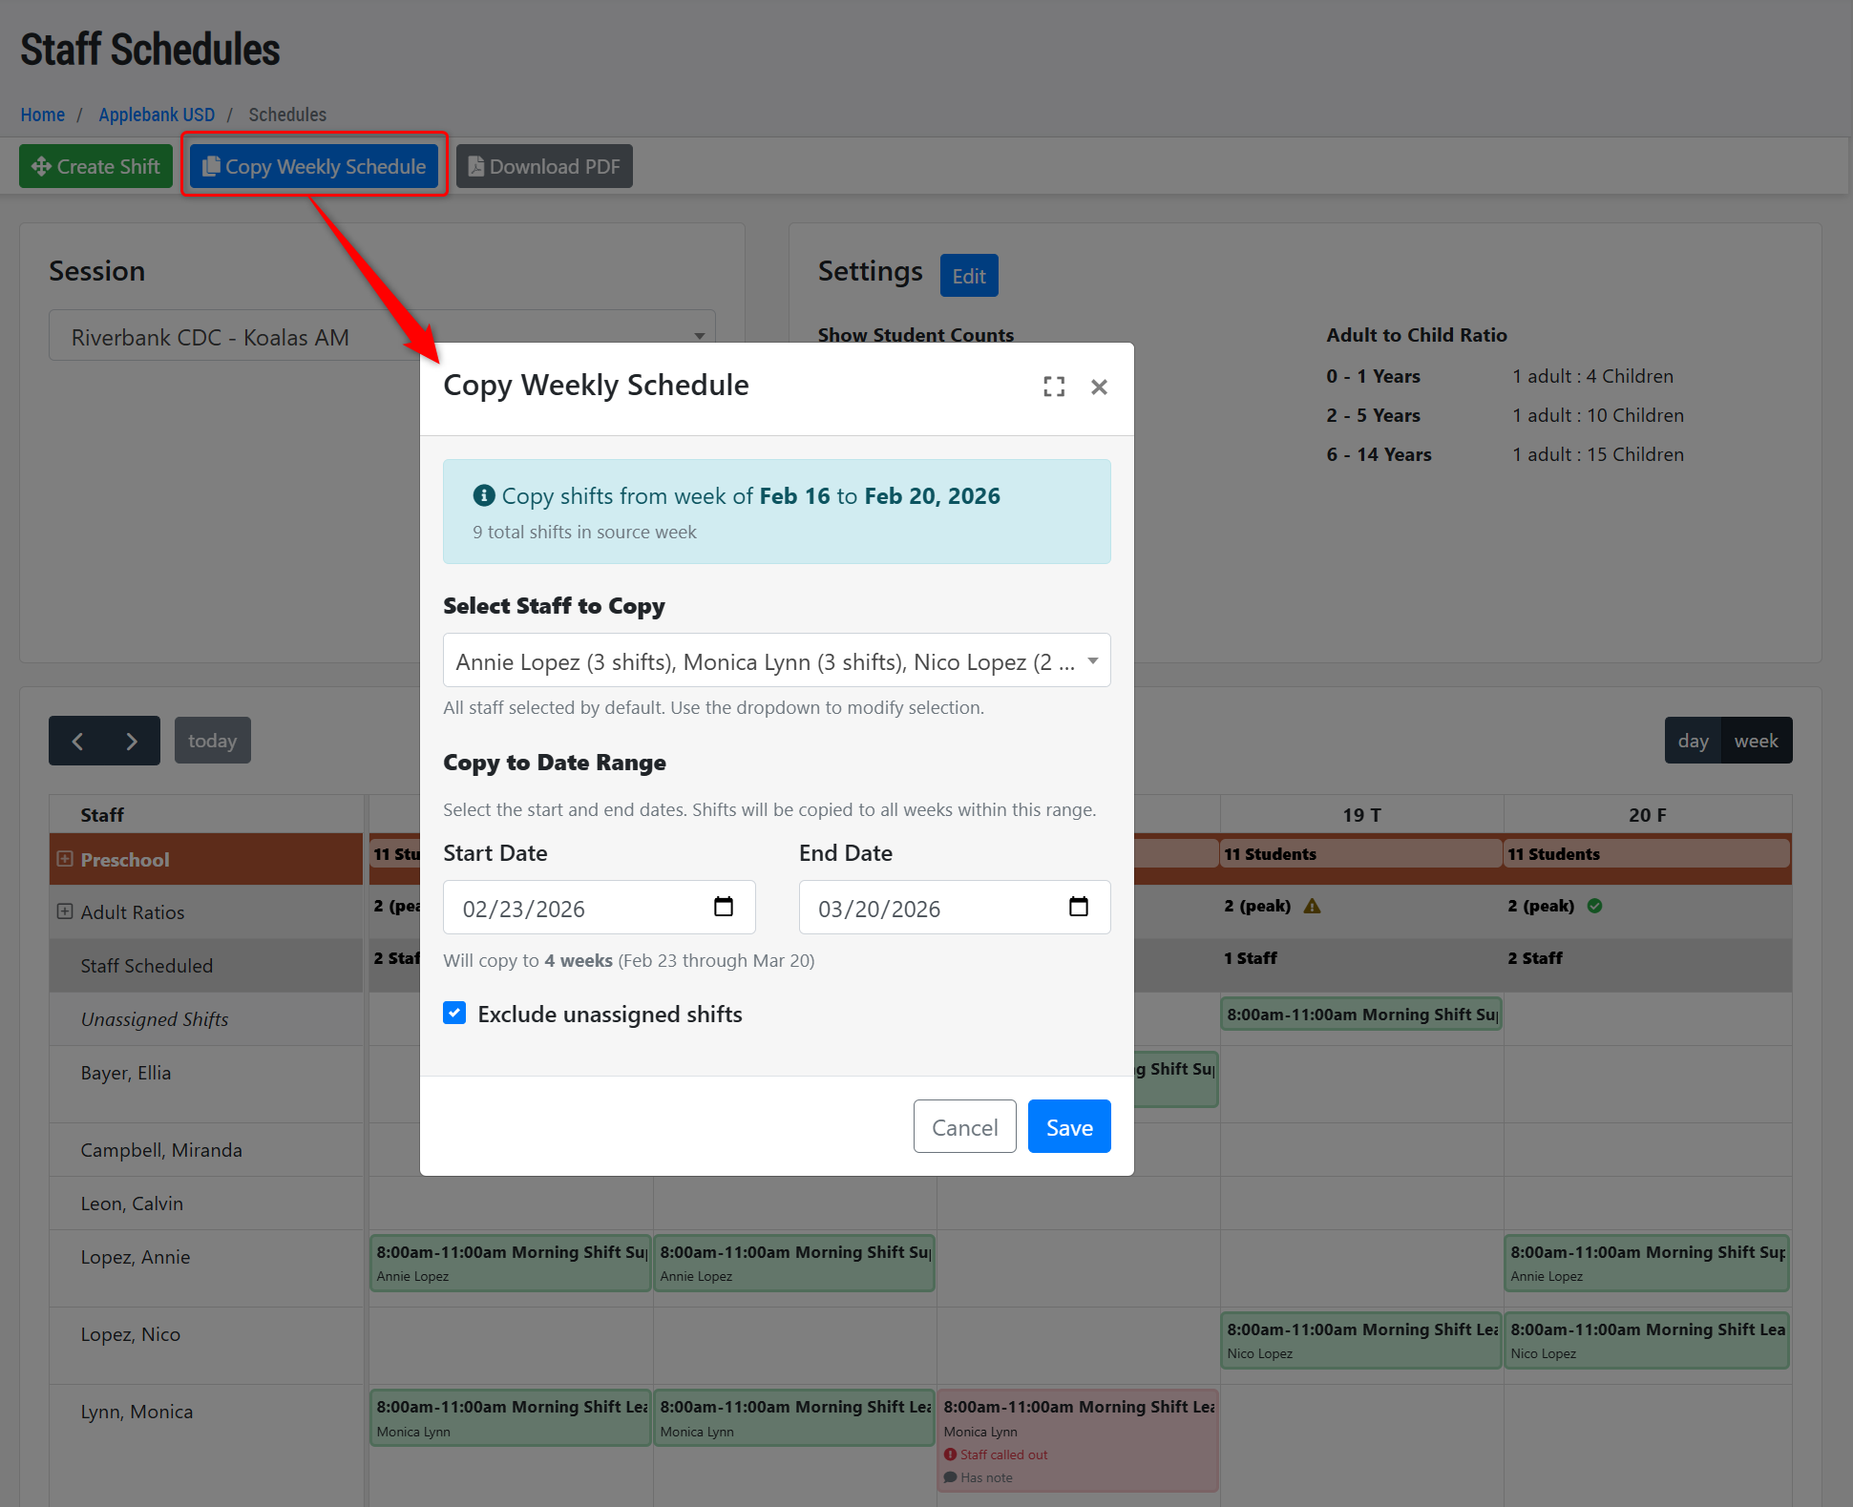The image size is (1853, 1507).
Task: Uncheck Exclude unassigned shifts checkbox
Action: pos(454,1014)
